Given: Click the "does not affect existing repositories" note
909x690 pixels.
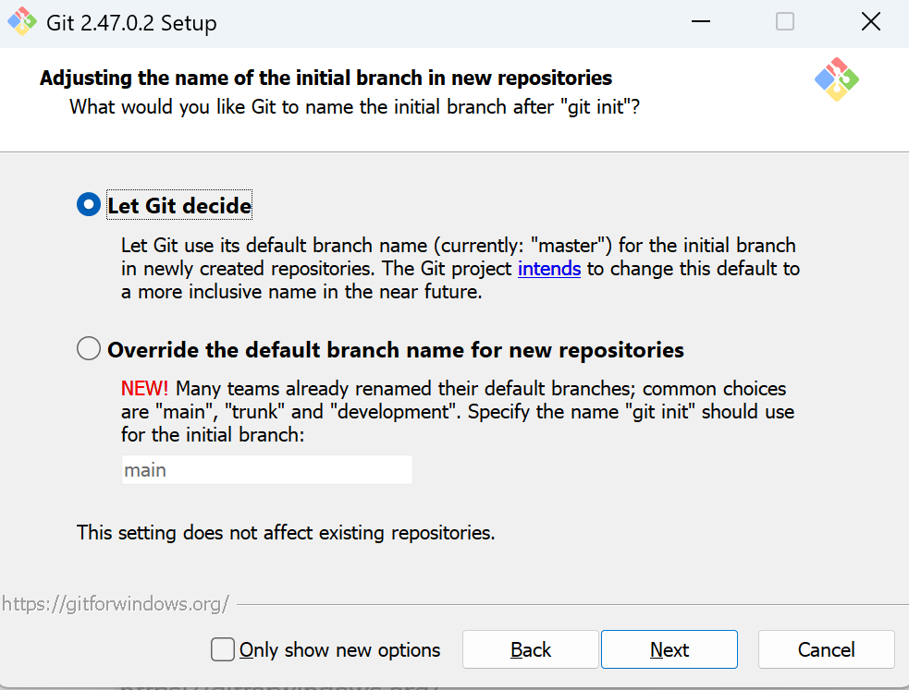Looking at the screenshot, I should coord(286,533).
